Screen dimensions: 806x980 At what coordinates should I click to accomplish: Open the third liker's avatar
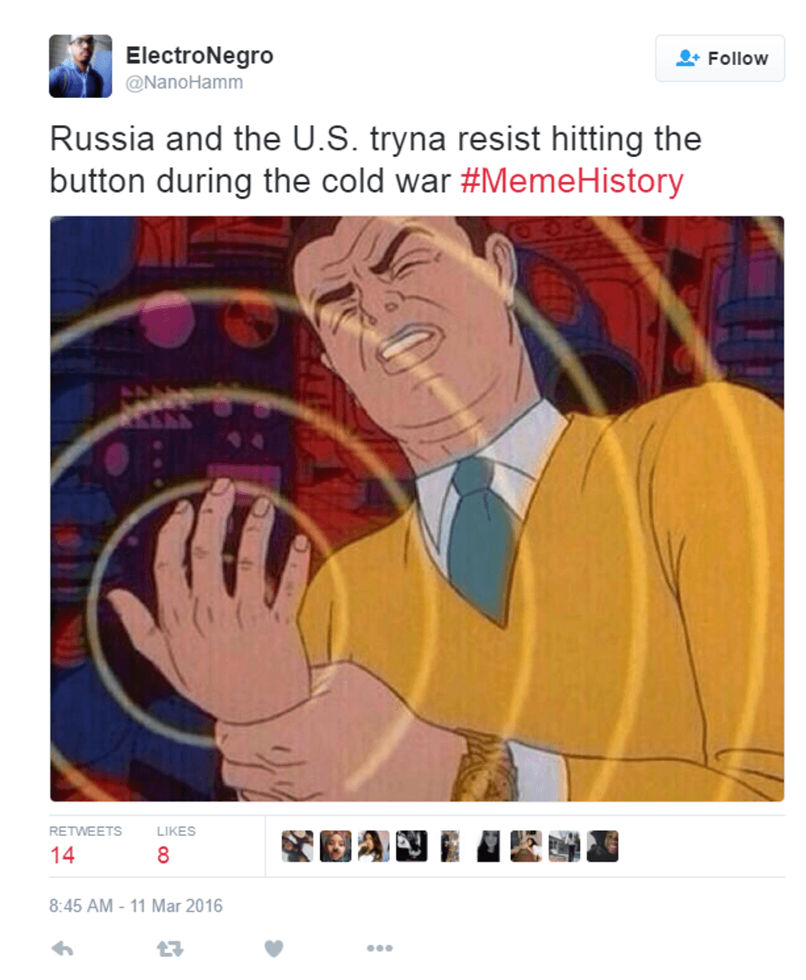[x=373, y=846]
